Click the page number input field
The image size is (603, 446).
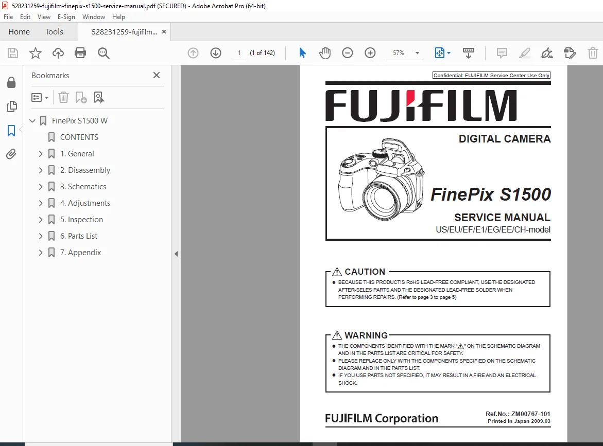click(239, 53)
